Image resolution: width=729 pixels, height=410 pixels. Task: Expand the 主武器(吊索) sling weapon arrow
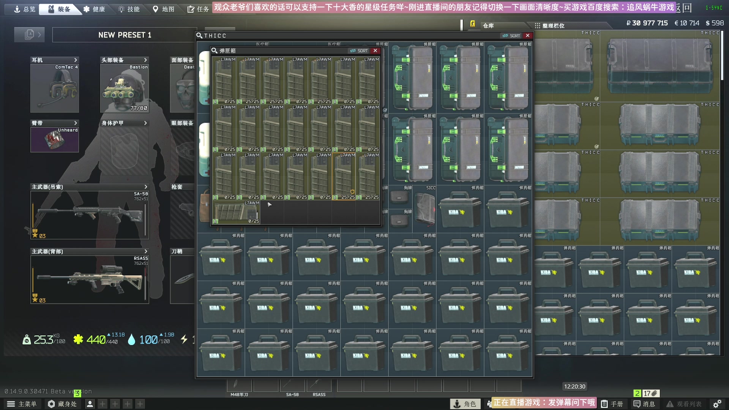pos(145,187)
